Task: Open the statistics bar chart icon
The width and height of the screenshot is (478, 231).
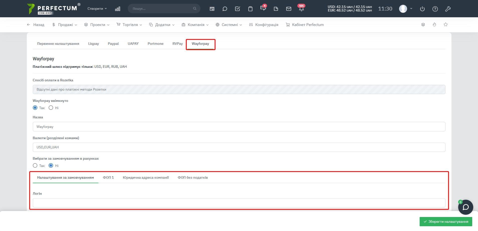Action: [x=117, y=9]
